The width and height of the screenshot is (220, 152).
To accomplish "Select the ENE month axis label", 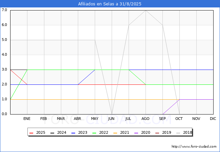I will tap(27, 119).
